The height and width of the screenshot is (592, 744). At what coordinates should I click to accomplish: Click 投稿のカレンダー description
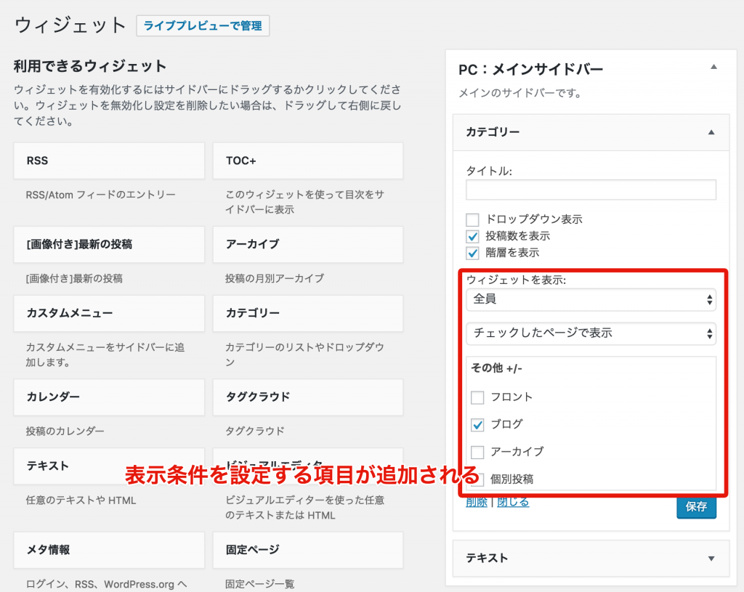[x=65, y=431]
